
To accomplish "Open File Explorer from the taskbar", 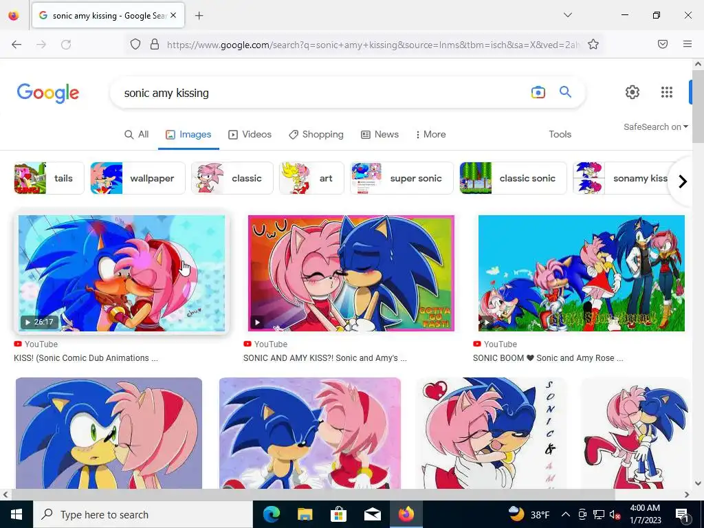I will click(x=305, y=514).
